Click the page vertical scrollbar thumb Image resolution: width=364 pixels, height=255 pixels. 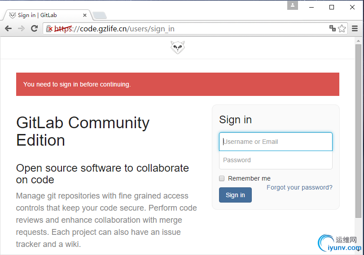(x=359, y=131)
